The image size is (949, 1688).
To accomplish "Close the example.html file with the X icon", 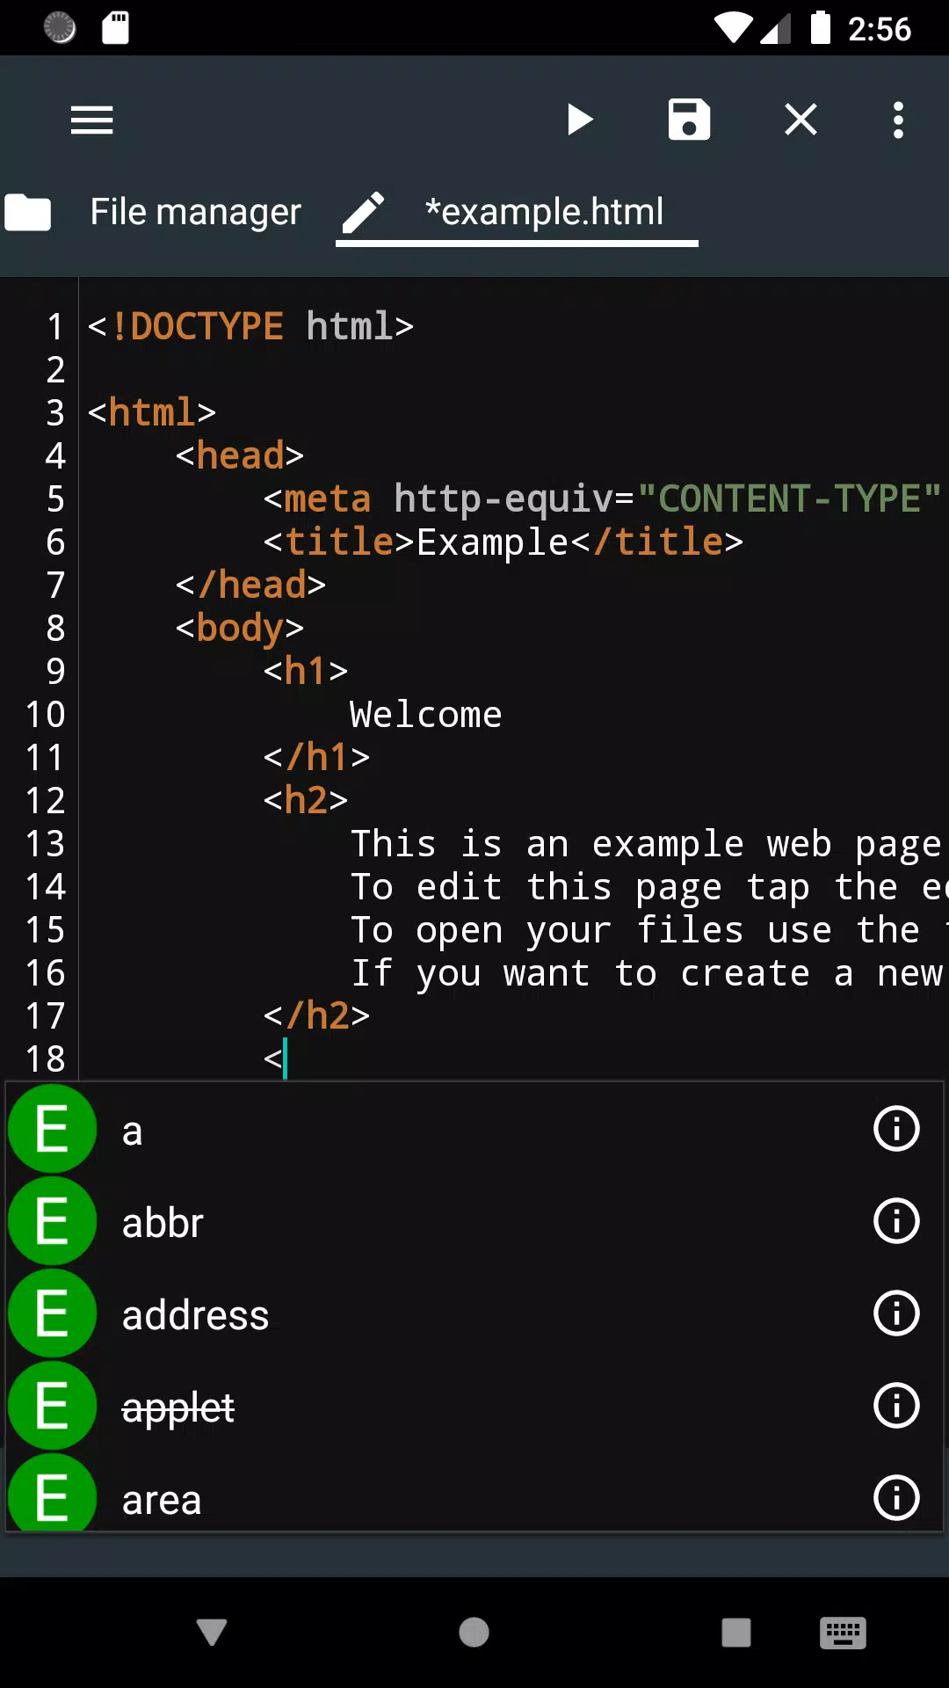I will tap(800, 120).
